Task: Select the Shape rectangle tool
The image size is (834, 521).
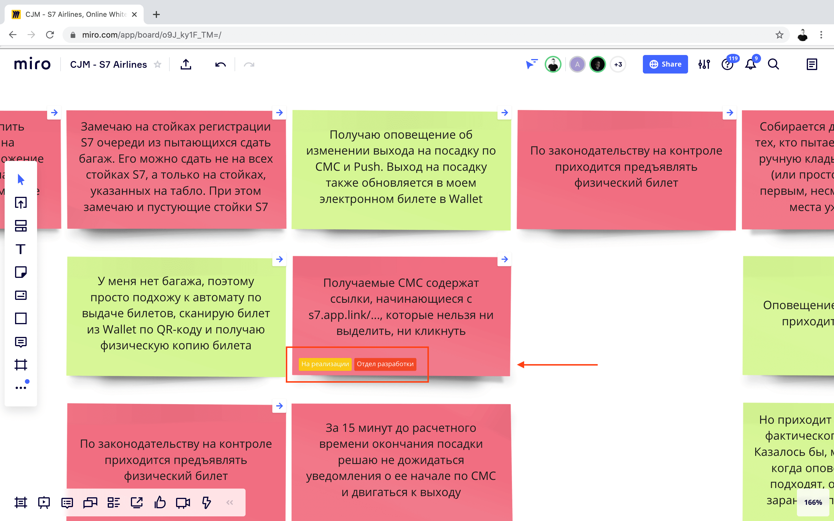Action: pos(21,318)
